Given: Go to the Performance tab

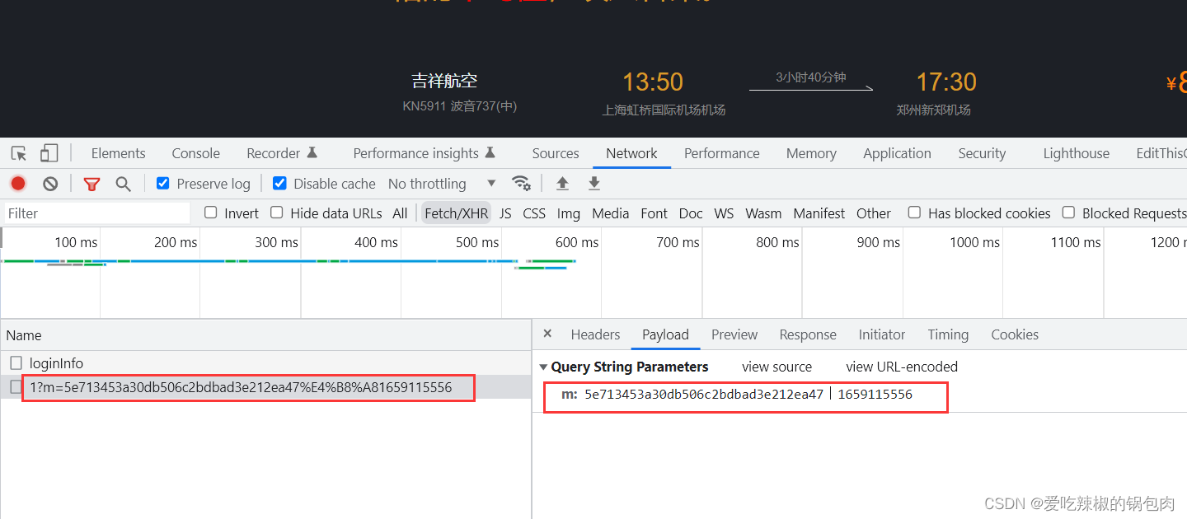Looking at the screenshot, I should 722,153.
